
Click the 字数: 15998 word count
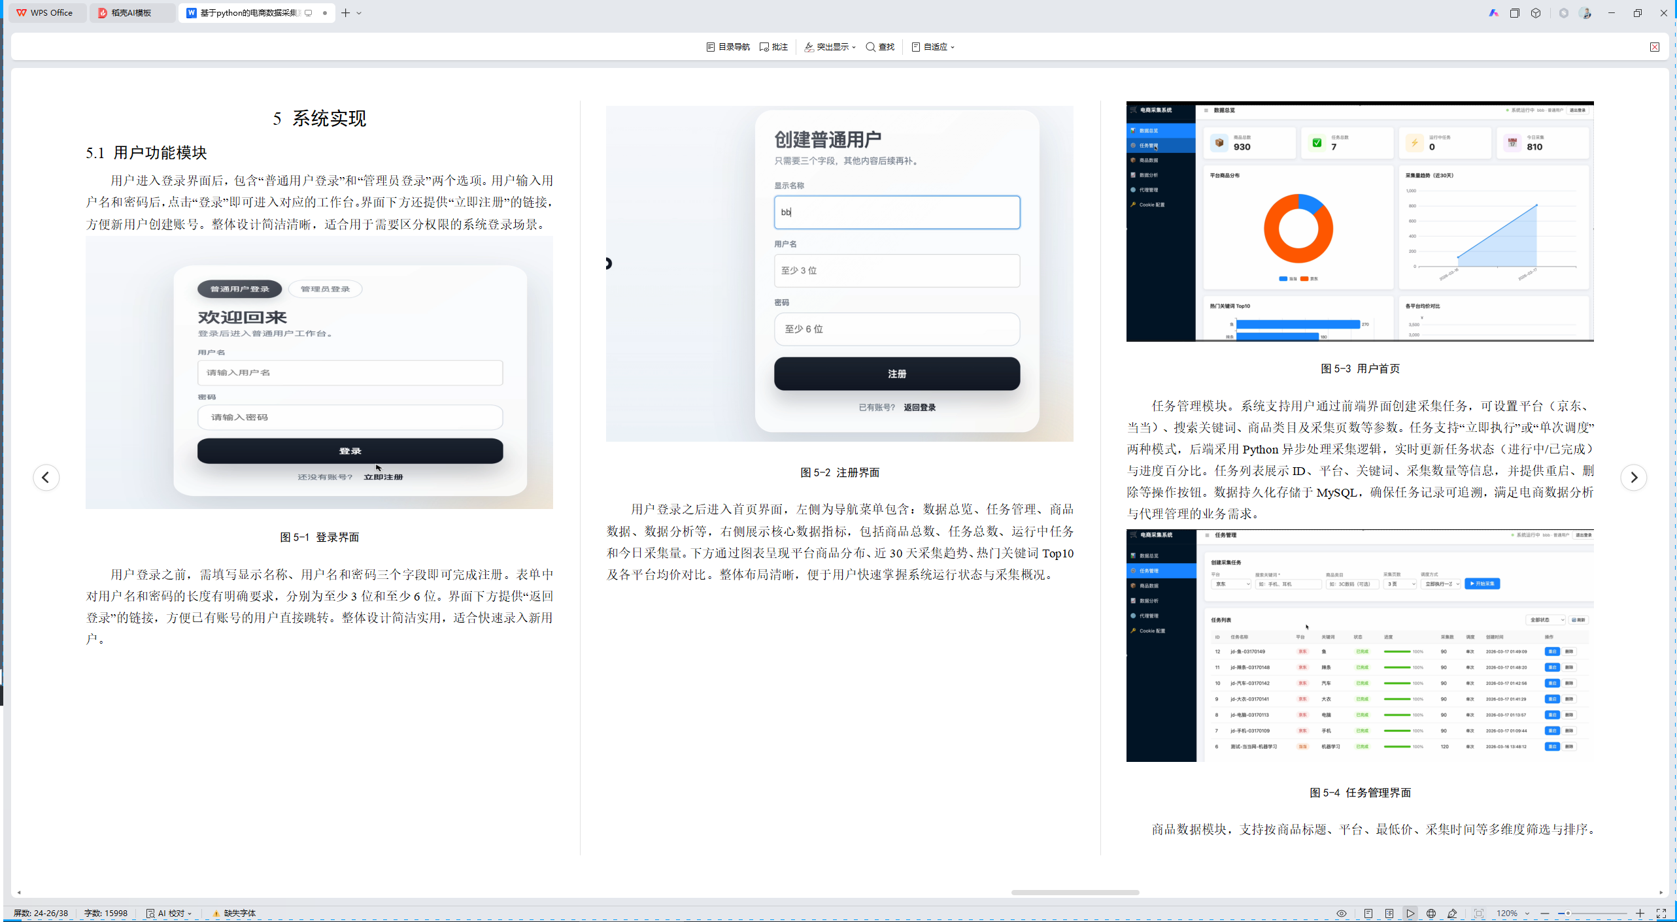click(105, 913)
